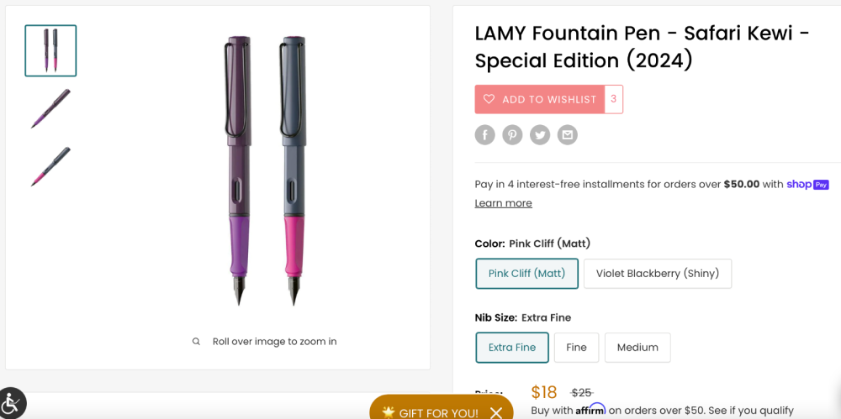Screen dimensions: 841x419
Task: Select third thumbnail of pink pen
Action: coord(50,166)
